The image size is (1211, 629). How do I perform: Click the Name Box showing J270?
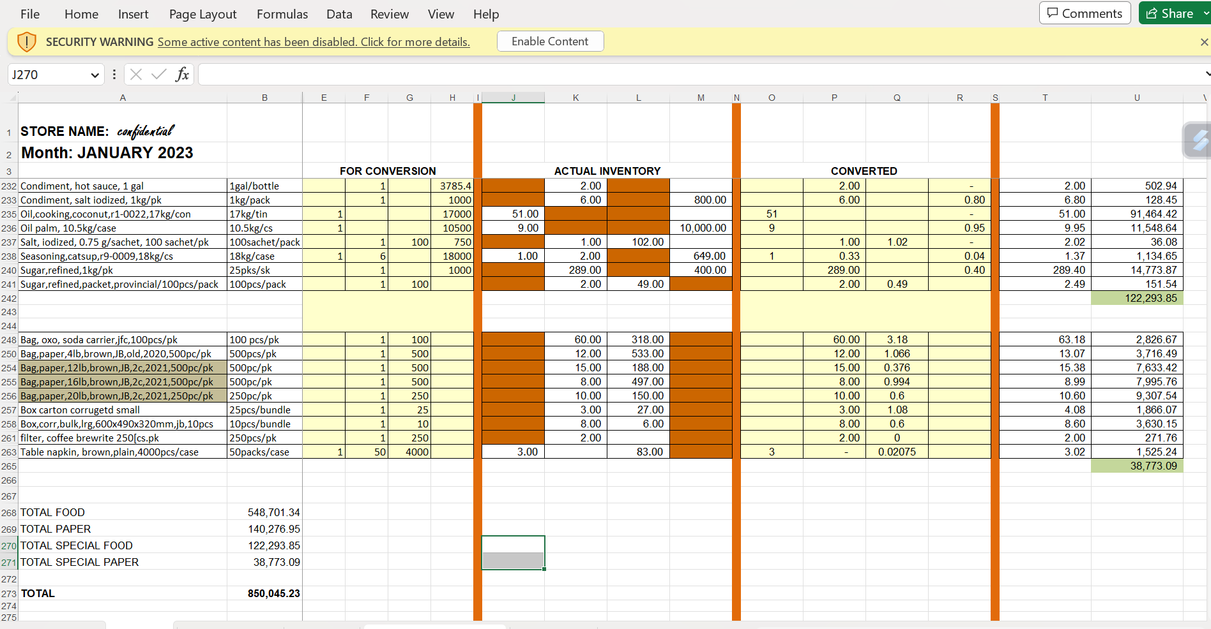click(x=49, y=75)
